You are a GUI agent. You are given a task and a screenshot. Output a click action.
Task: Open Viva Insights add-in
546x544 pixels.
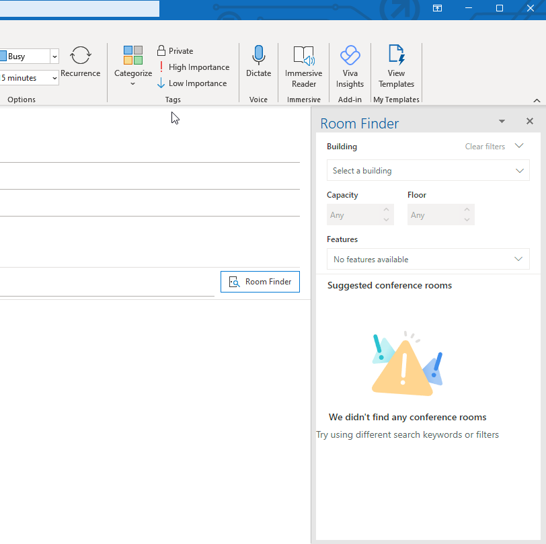point(350,66)
